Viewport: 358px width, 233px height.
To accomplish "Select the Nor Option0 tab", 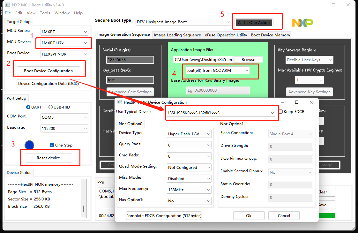I will [131, 124].
